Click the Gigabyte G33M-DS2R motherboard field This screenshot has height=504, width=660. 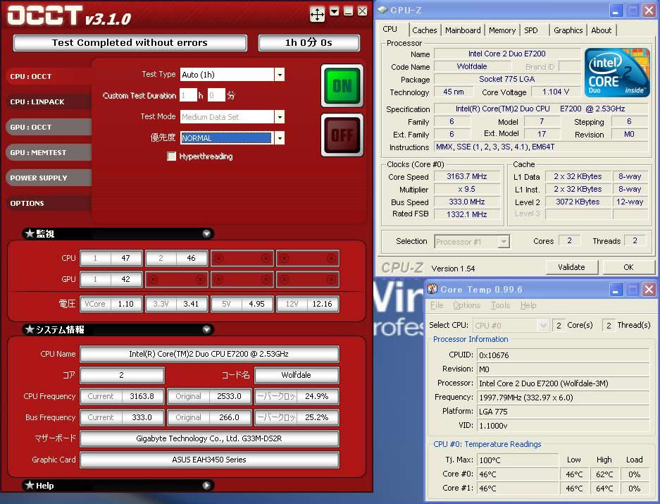click(209, 438)
